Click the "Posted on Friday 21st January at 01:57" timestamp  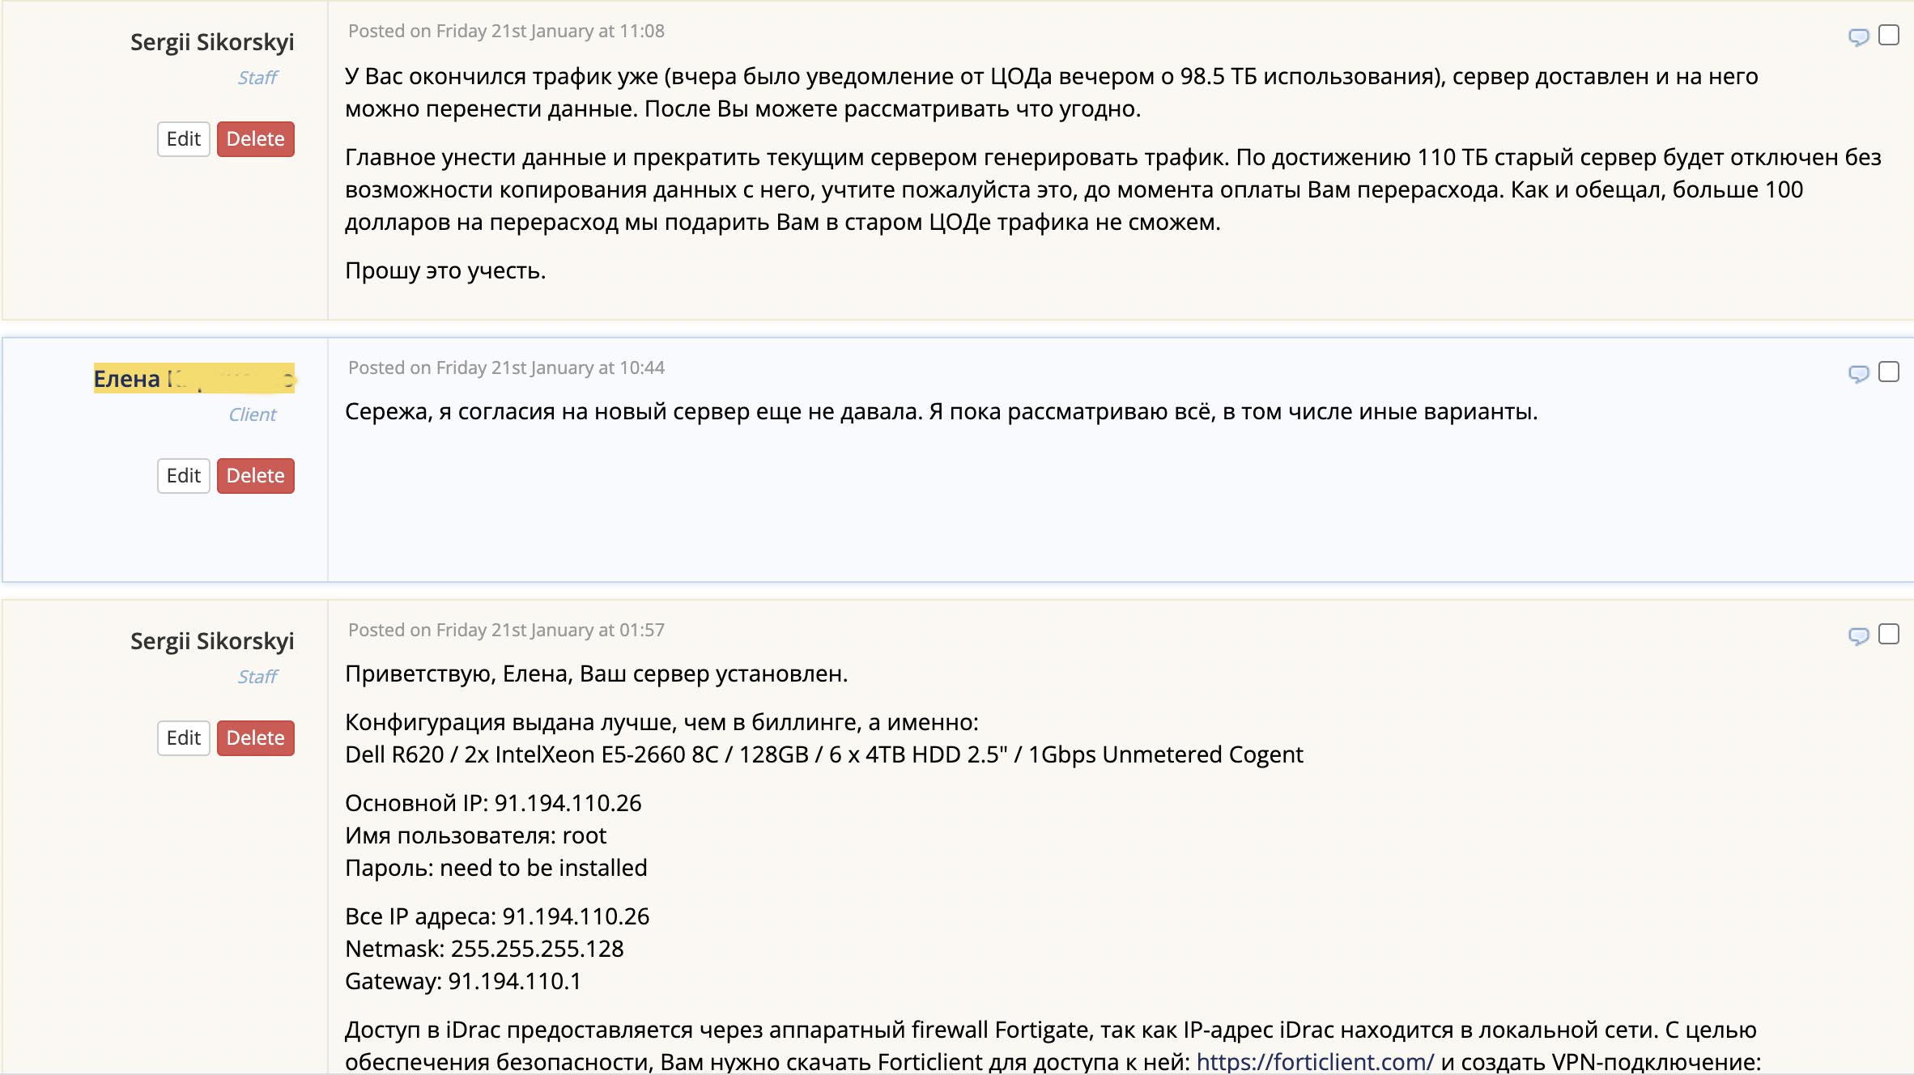click(x=506, y=631)
